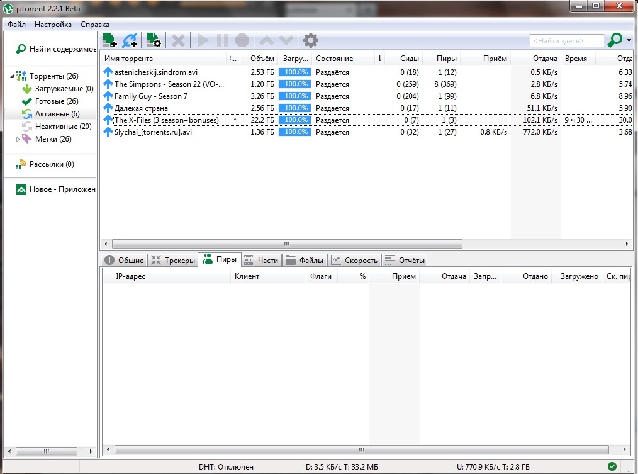The height and width of the screenshot is (474, 638).
Task: Open the Файл menu
Action: point(17,25)
